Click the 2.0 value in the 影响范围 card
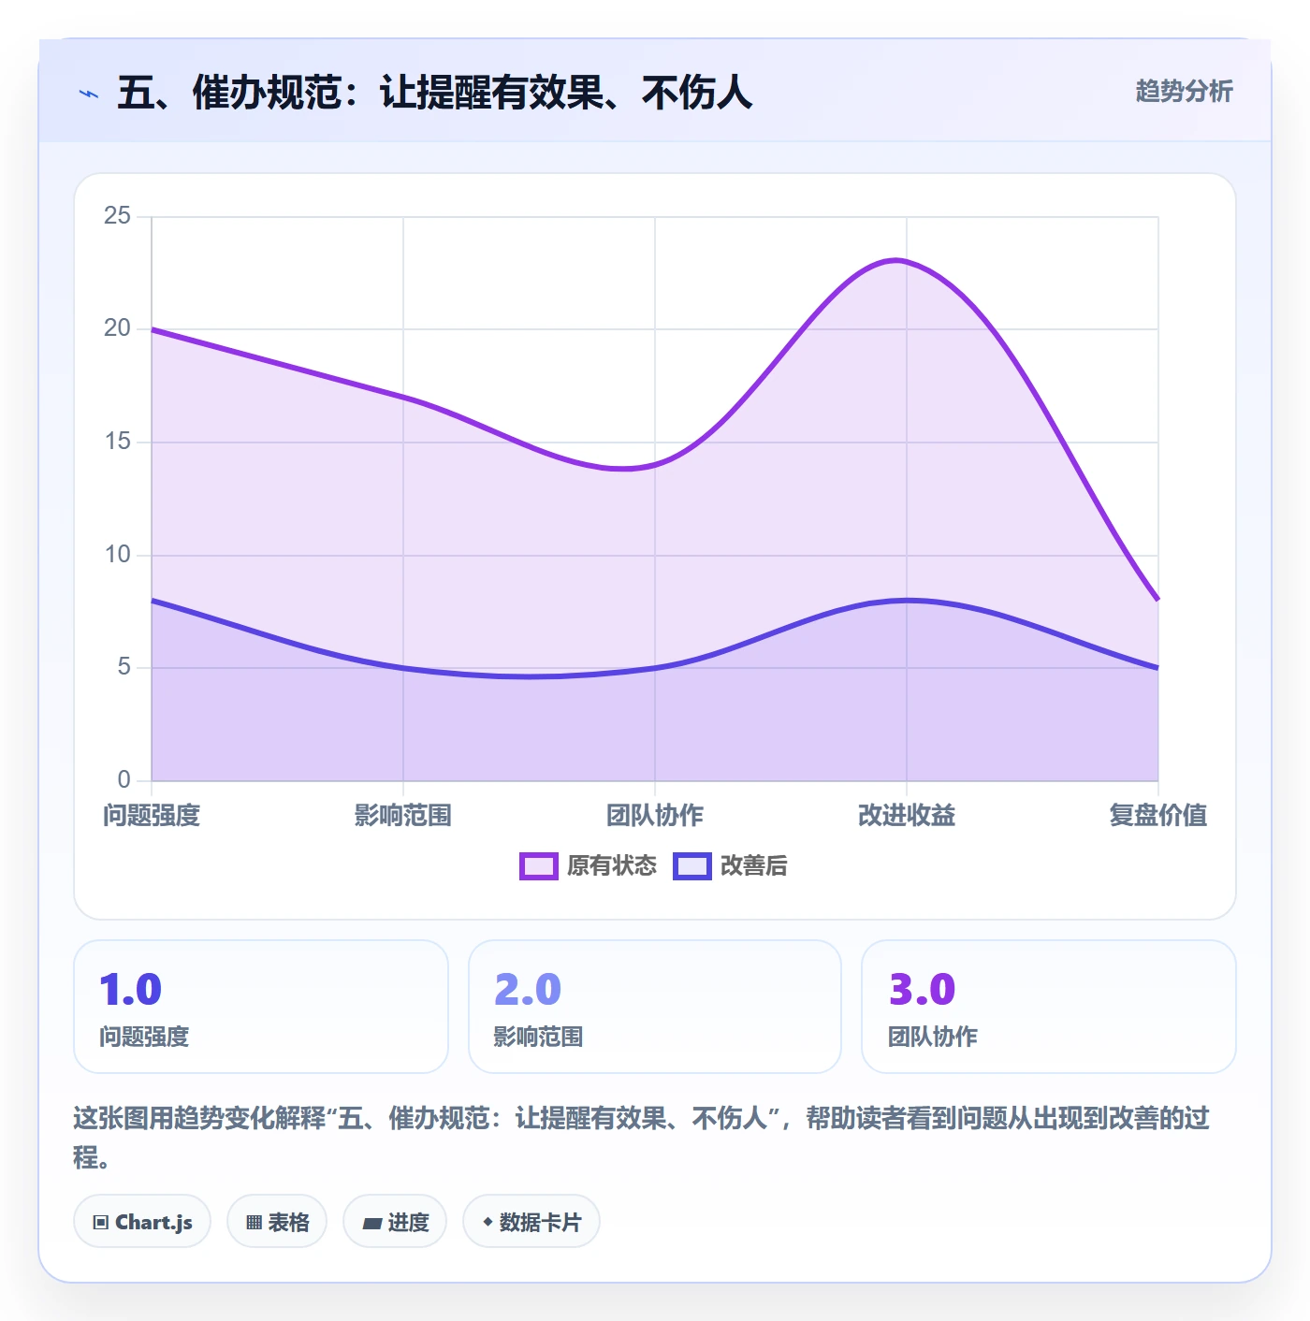1310x1321 pixels. (x=528, y=990)
